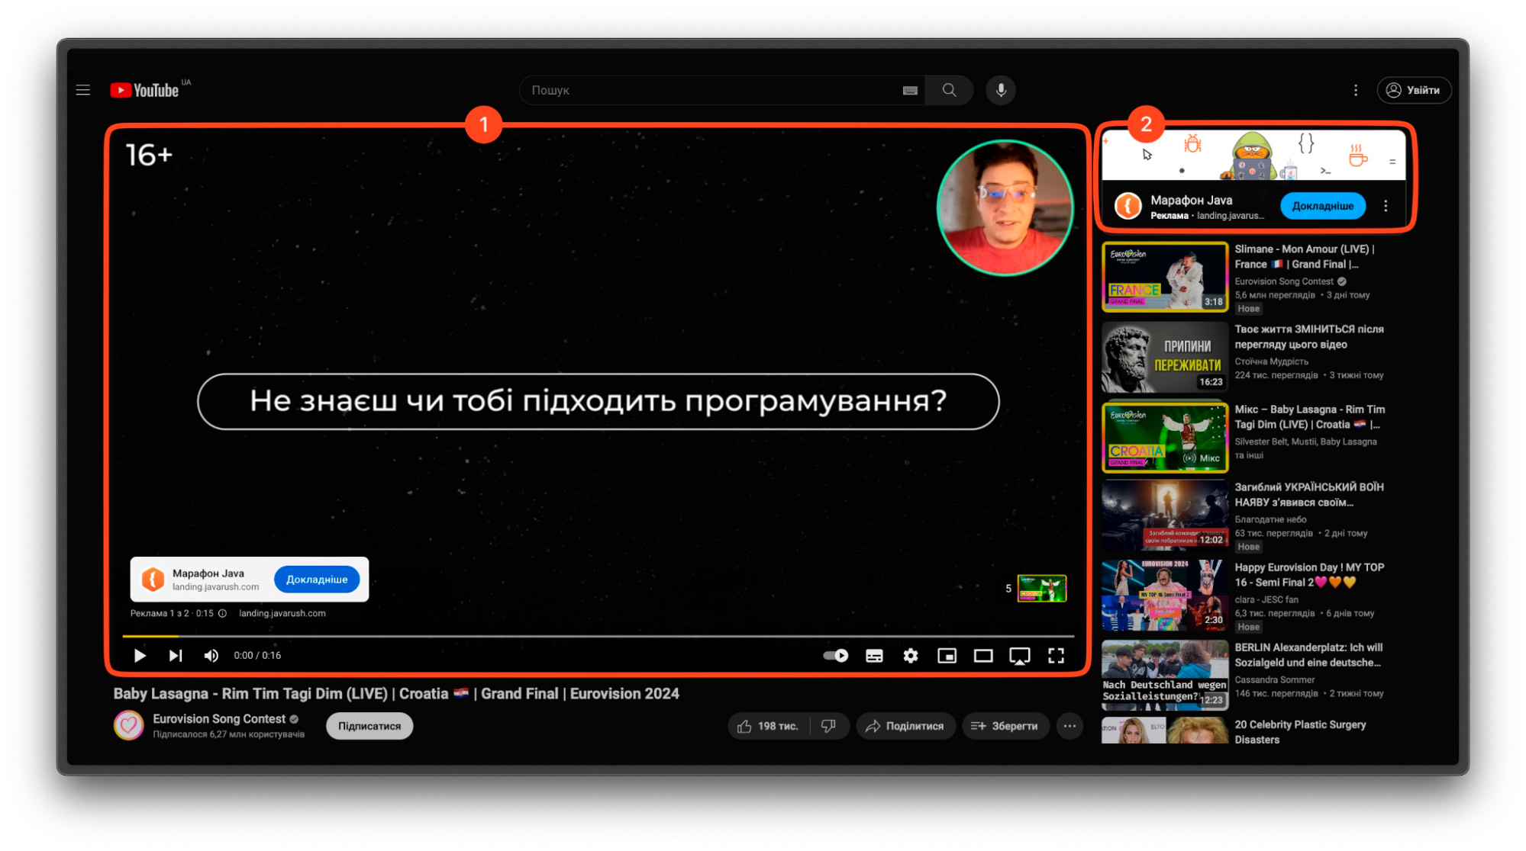Viewport: 1526px width, 851px height.
Task: Click the Baby Lasagna Rim Tim Tagi Dim video title
Action: coord(396,694)
